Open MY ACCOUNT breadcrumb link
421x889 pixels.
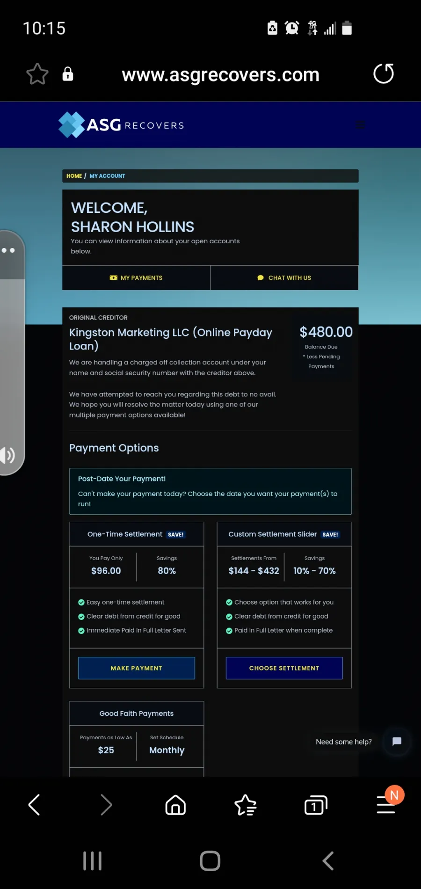(107, 176)
